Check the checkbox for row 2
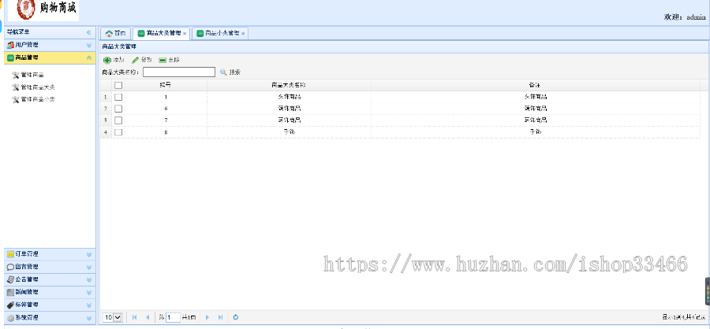The width and height of the screenshot is (710, 329). pos(118,109)
